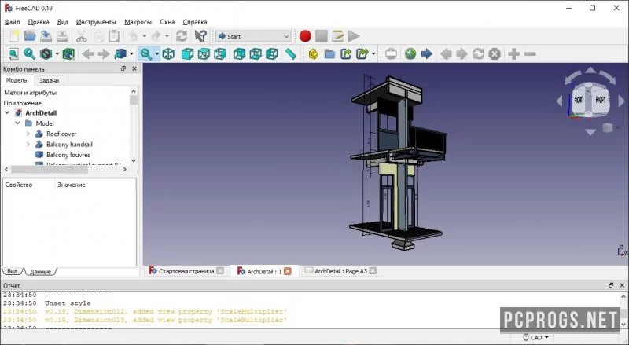Open the Макросы menu
This screenshot has height=345, width=629.
point(138,22)
